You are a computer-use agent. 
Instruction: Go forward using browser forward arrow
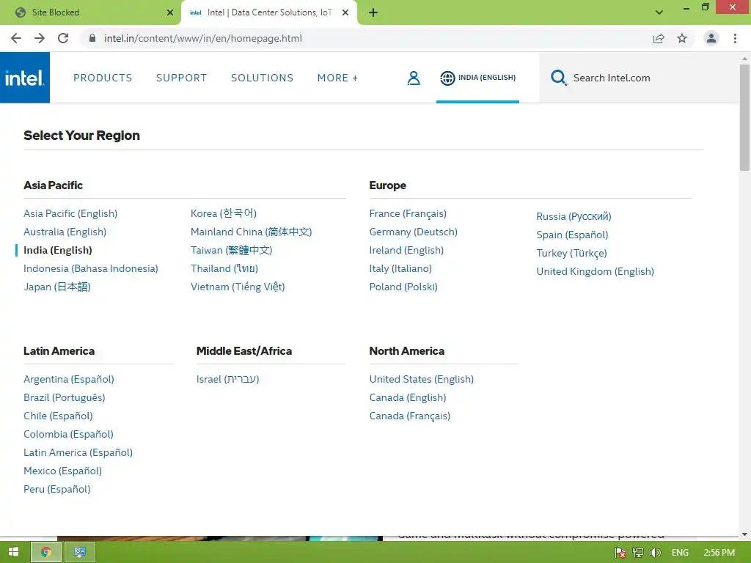(40, 38)
